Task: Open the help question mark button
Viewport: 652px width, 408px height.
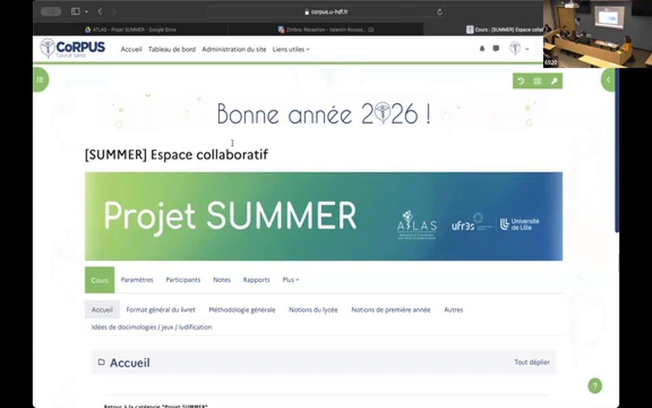Action: 594,386
